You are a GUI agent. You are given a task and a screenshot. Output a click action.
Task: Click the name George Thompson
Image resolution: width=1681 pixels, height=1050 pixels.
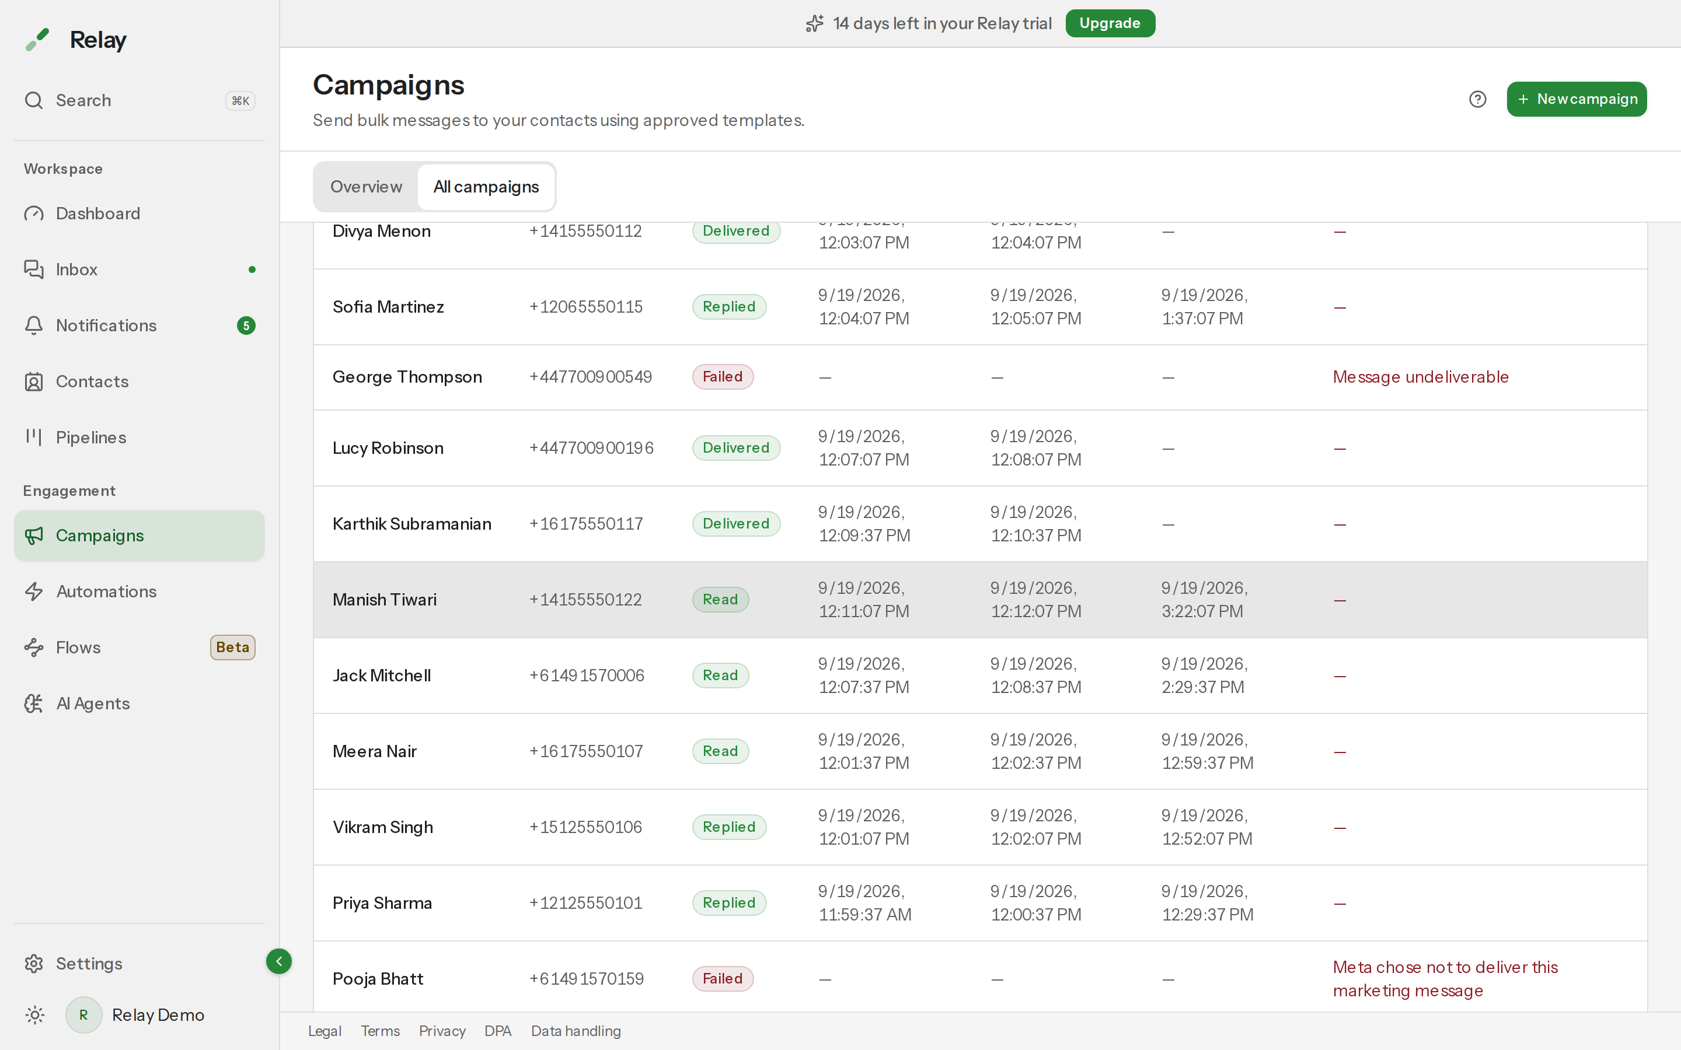[x=407, y=377]
